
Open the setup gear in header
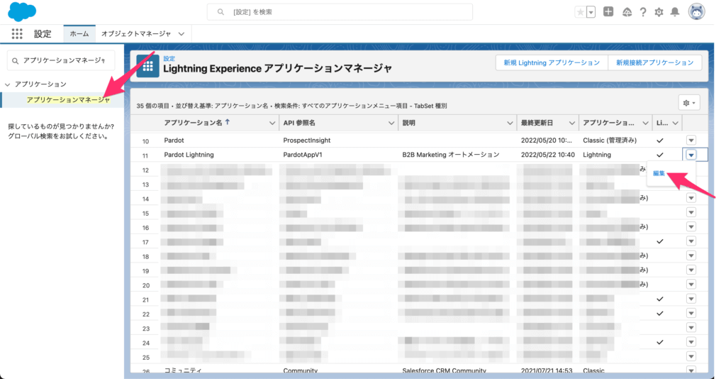[659, 12]
